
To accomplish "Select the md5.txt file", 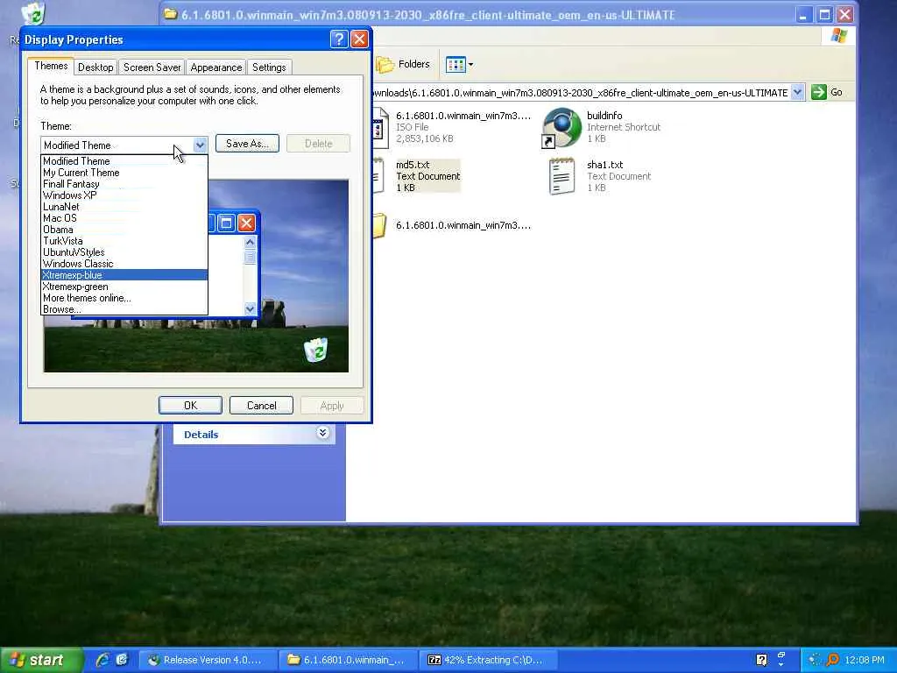I will (427, 175).
